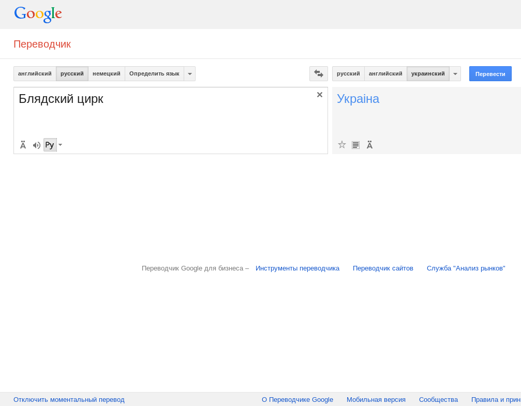The height and width of the screenshot is (406, 521).
Task: Open the input method options arrow
Action: pyautogui.click(x=61, y=145)
